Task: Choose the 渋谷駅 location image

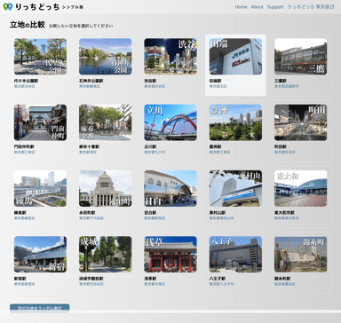Action: pos(170,57)
